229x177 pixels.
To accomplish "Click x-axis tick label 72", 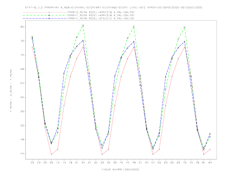I will 184,163.
